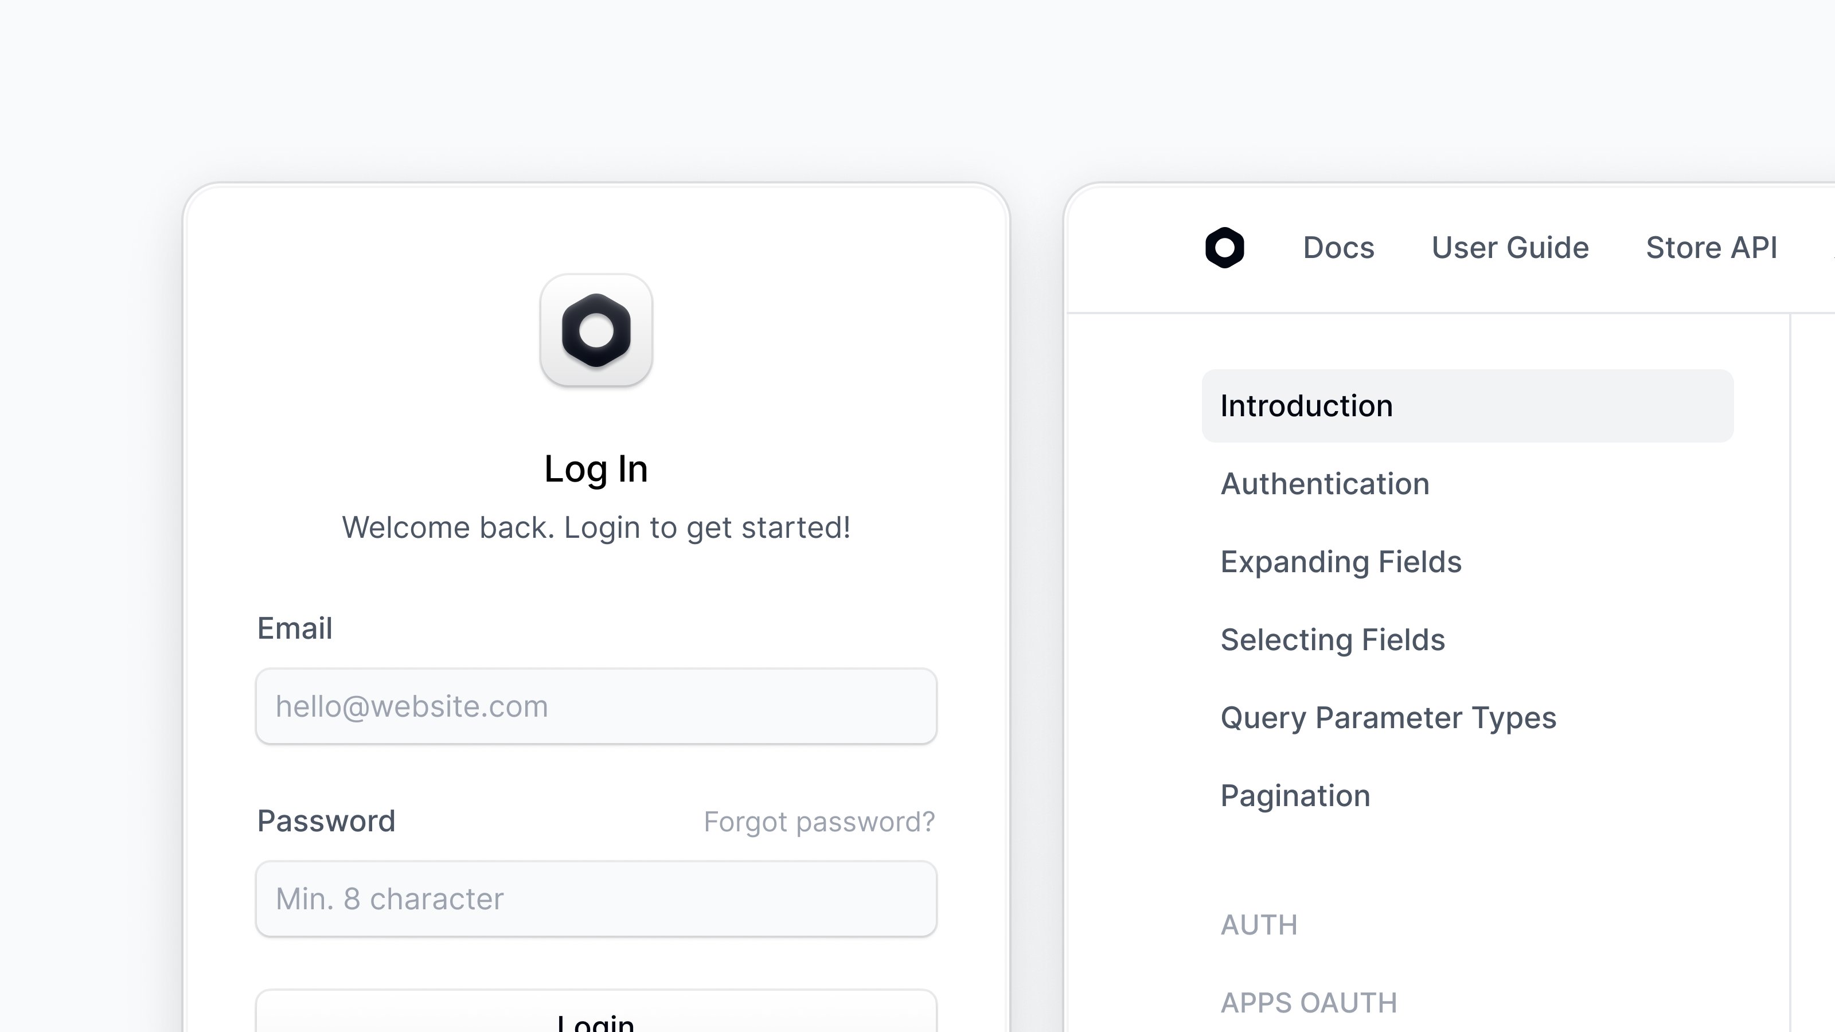Click the Log In heading text
The width and height of the screenshot is (1835, 1032).
(596, 470)
